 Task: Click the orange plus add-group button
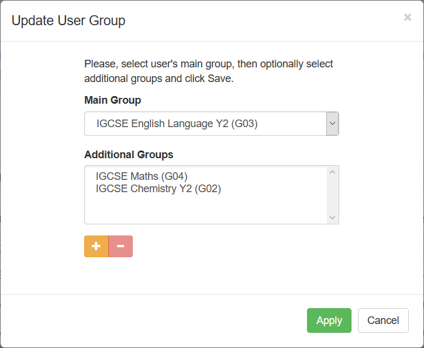click(x=96, y=246)
